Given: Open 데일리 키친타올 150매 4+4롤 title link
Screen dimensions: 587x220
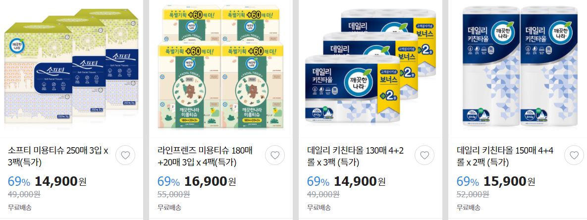Looking at the screenshot, I should pos(505,157).
